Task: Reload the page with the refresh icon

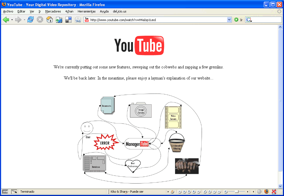Action: pyautogui.click(x=31, y=20)
